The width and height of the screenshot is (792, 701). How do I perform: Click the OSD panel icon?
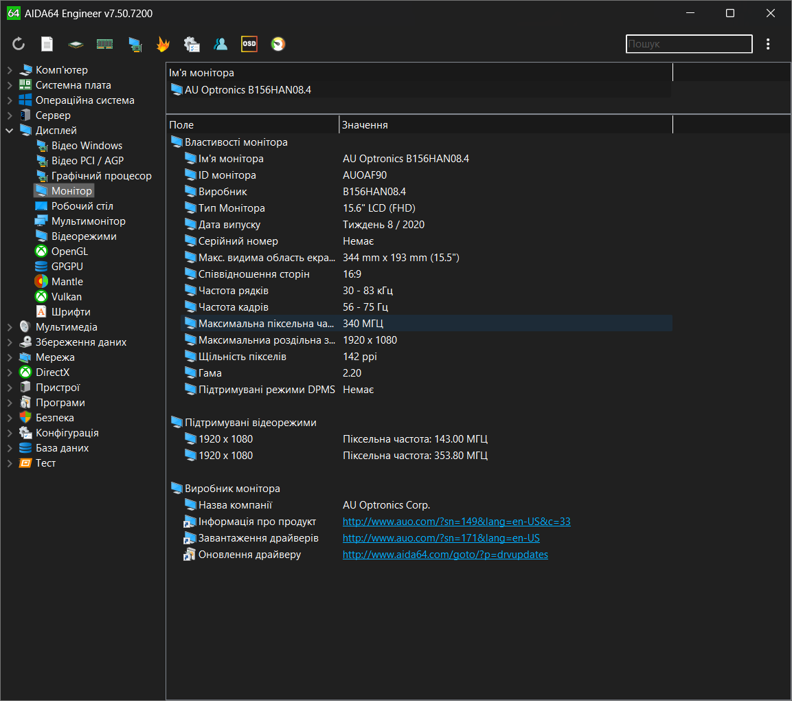point(249,44)
